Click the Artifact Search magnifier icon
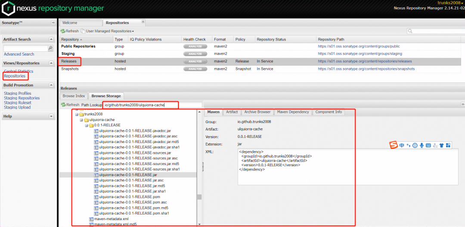Screen dimensions: 465x227 [x=50, y=48]
